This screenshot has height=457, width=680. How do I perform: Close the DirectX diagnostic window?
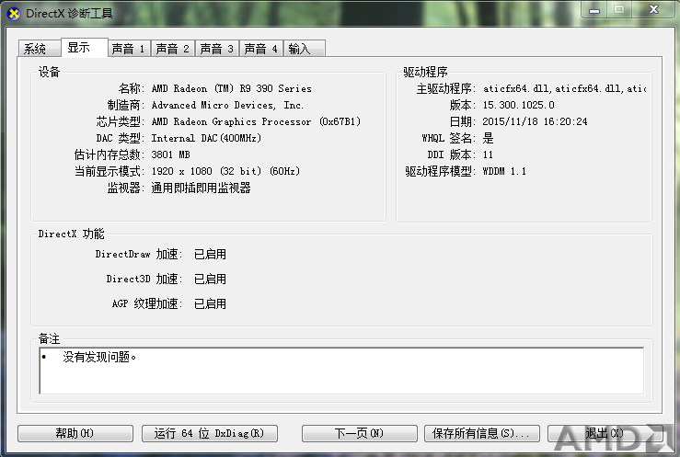pos(653,9)
